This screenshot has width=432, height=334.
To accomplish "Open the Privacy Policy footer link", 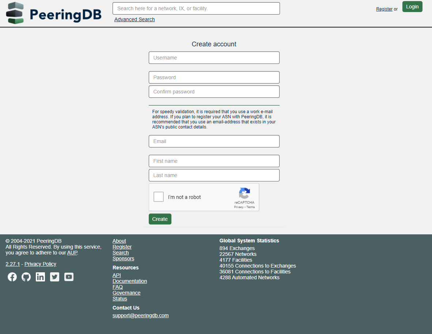I will pyautogui.click(x=40, y=264).
